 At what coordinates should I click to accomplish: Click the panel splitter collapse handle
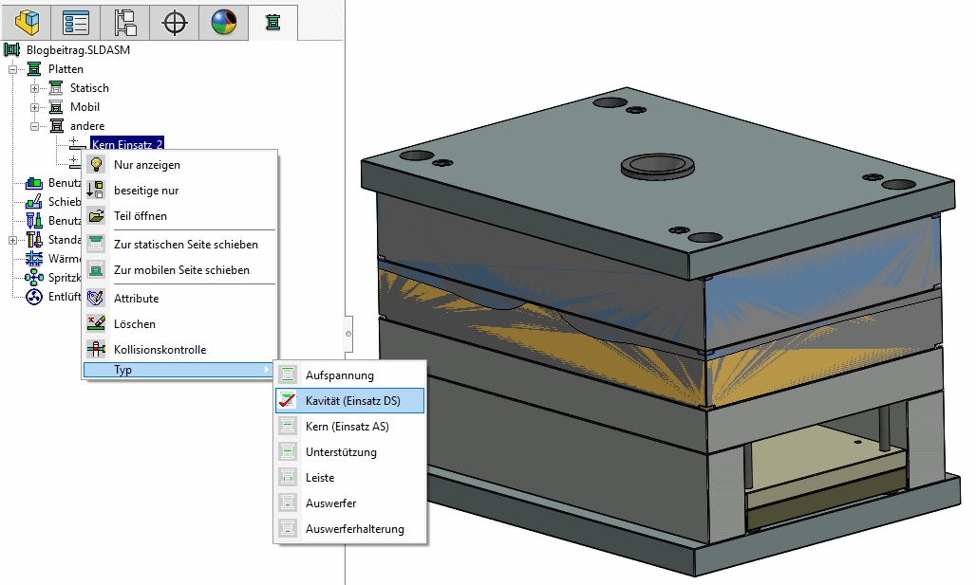pyautogui.click(x=348, y=334)
